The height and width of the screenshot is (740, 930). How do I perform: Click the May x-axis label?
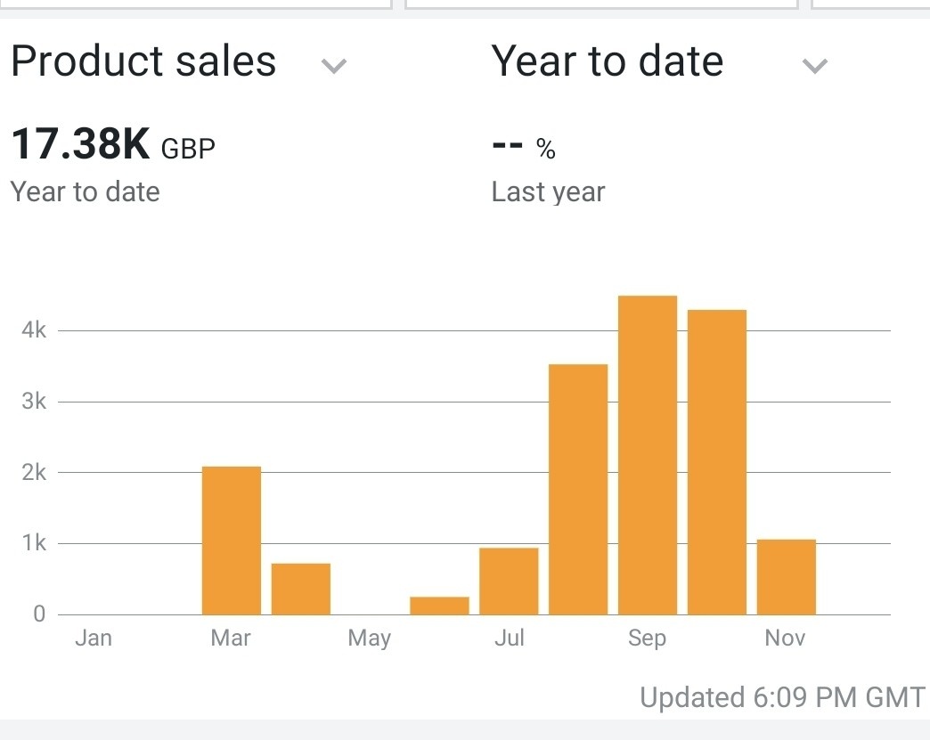pyautogui.click(x=370, y=638)
